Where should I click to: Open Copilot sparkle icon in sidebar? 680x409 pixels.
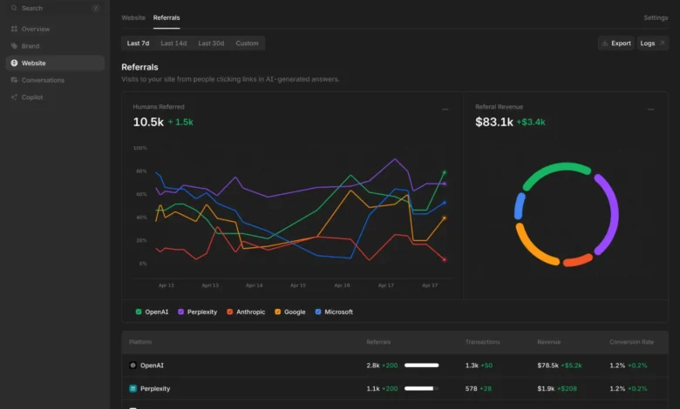[x=14, y=97]
